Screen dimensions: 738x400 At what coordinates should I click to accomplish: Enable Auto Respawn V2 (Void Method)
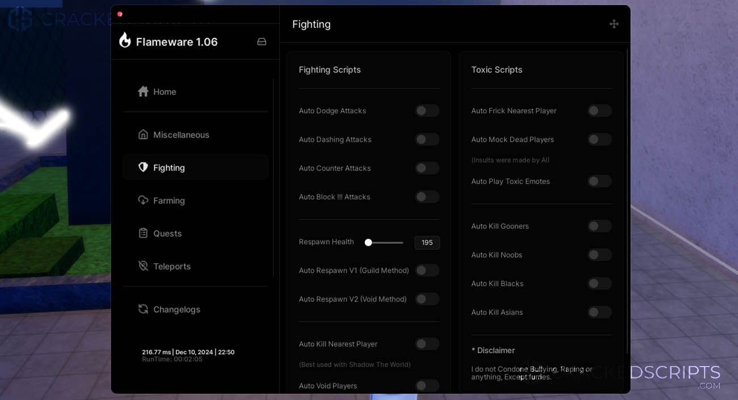tap(427, 299)
